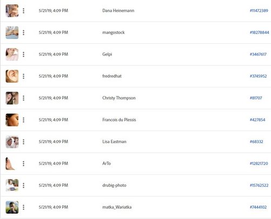Click the kebab menu for Gelpi row
The image size is (271, 219).
pyautogui.click(x=23, y=54)
